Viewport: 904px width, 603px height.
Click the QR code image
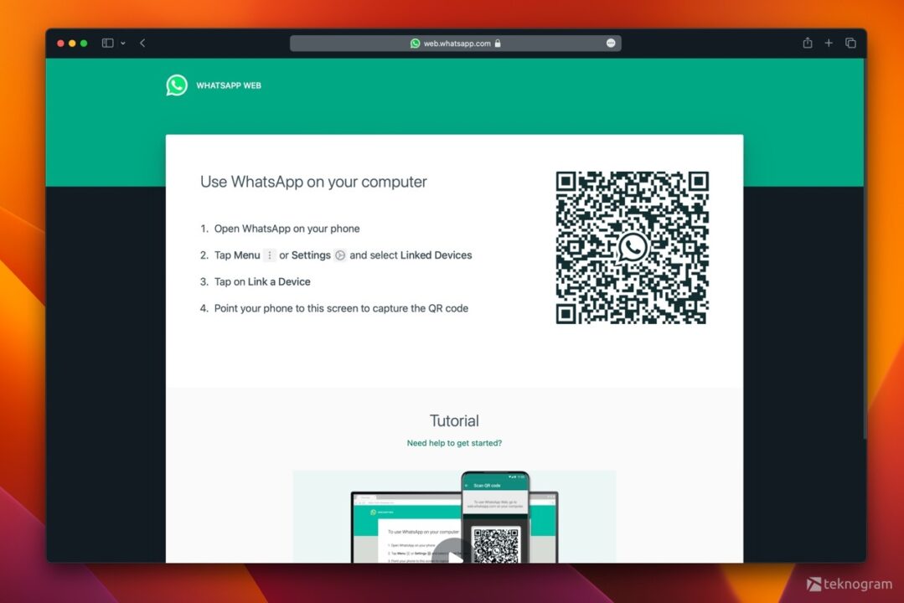point(632,247)
